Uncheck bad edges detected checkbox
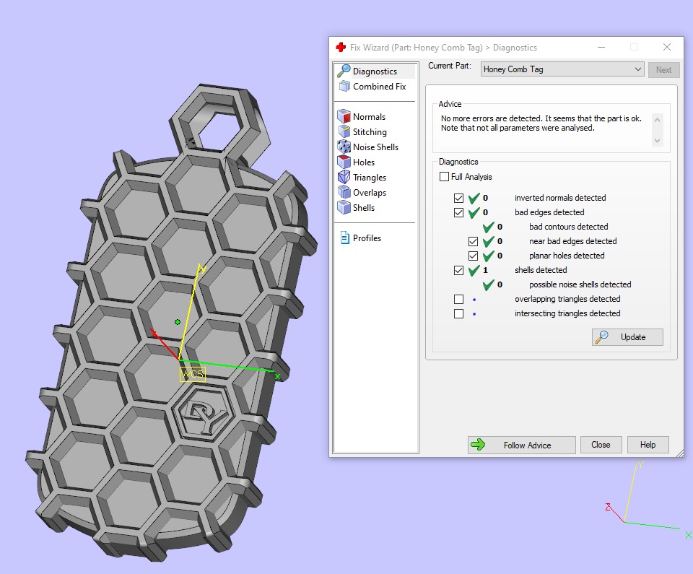This screenshot has height=574, width=693. (459, 212)
